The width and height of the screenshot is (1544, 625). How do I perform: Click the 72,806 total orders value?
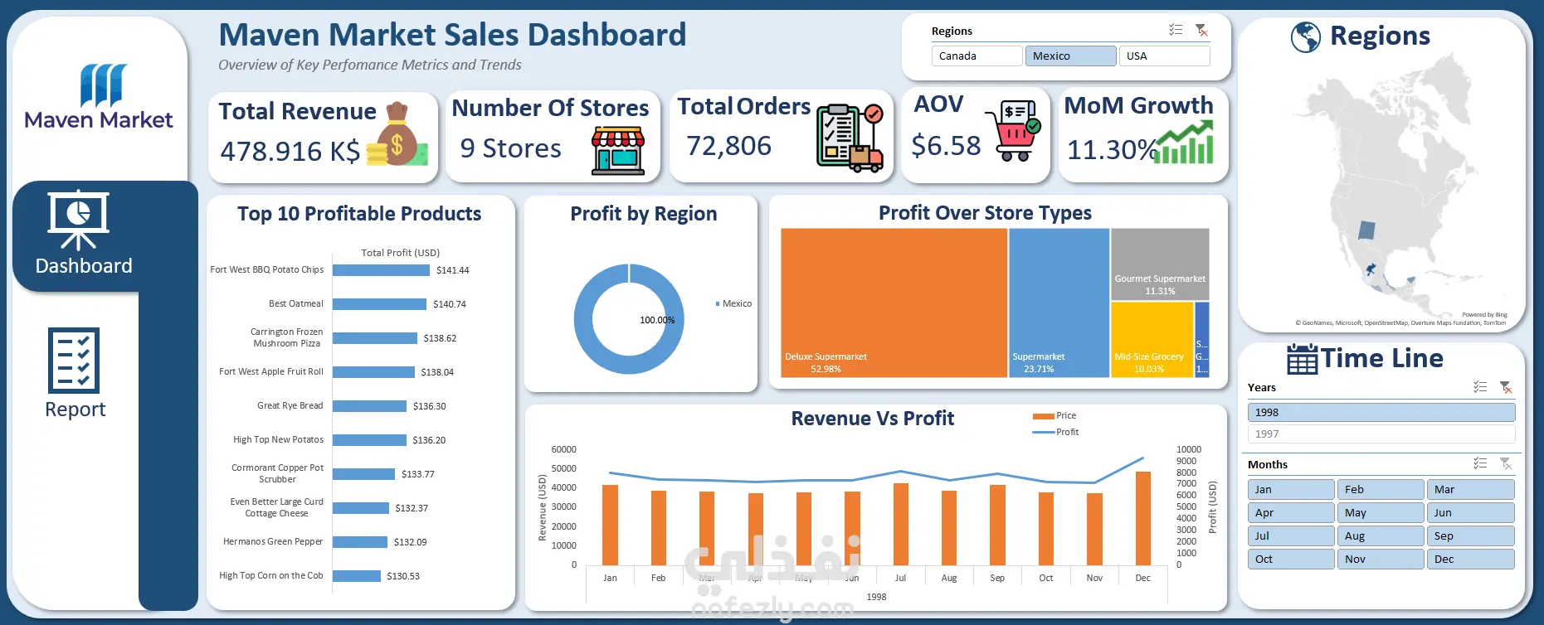pyautogui.click(x=728, y=146)
